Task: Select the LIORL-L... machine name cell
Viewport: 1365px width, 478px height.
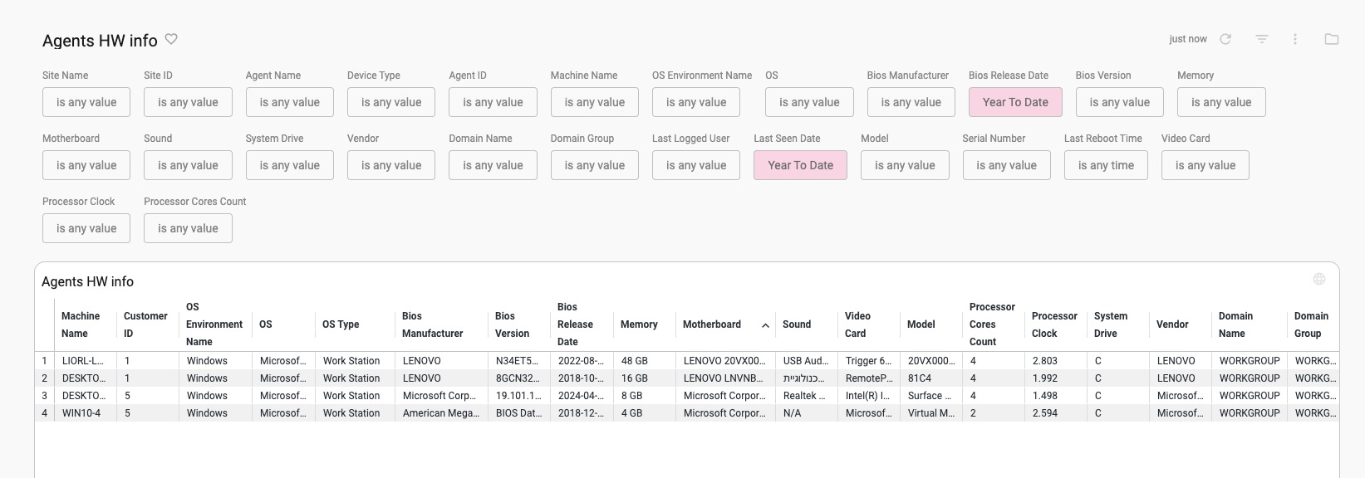Action: click(83, 361)
